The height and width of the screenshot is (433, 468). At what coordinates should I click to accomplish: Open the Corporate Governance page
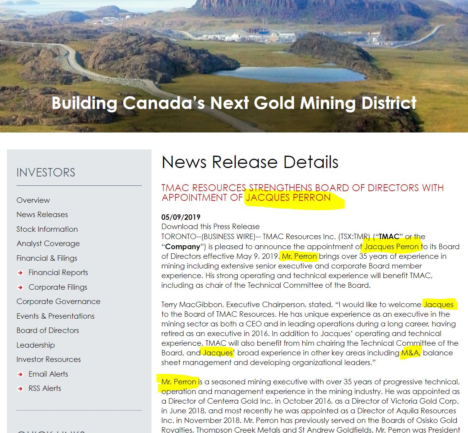pyautogui.click(x=58, y=301)
